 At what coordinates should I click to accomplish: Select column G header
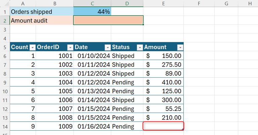tap(226, 3)
